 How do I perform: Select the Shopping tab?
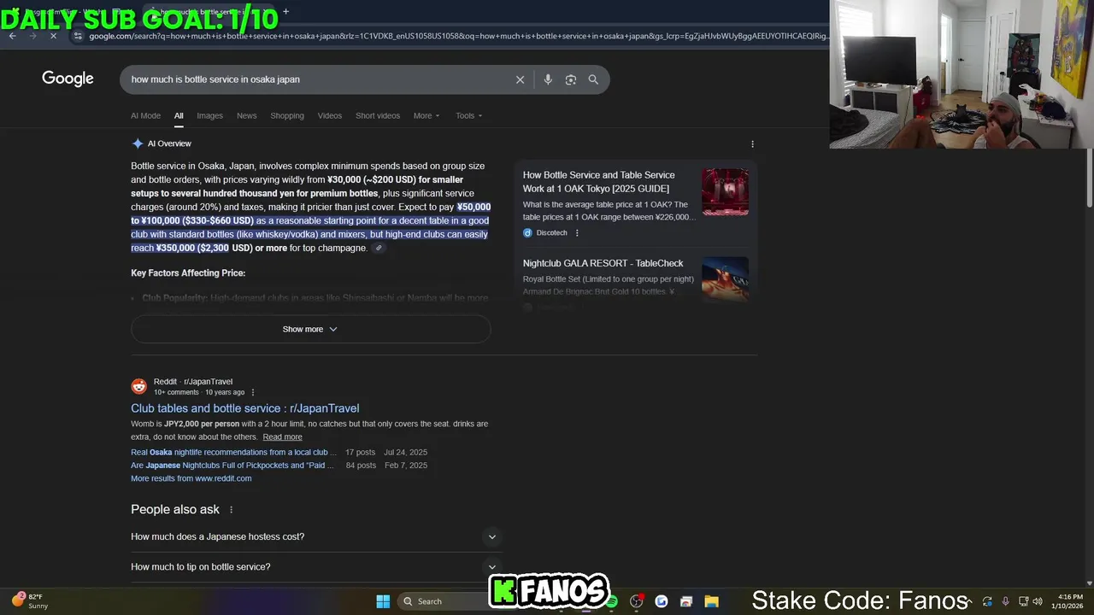pyautogui.click(x=287, y=116)
